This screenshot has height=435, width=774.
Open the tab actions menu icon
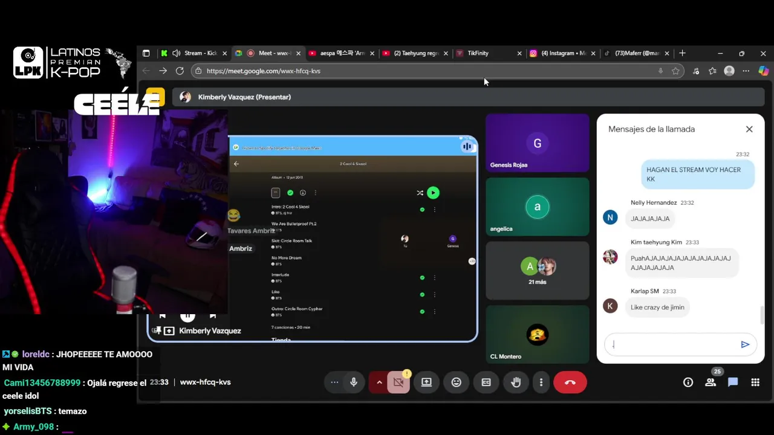coord(146,53)
